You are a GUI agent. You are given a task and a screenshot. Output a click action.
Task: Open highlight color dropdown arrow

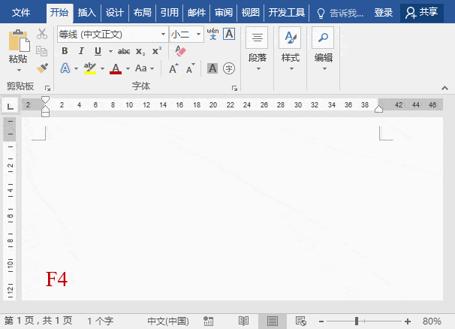point(102,69)
